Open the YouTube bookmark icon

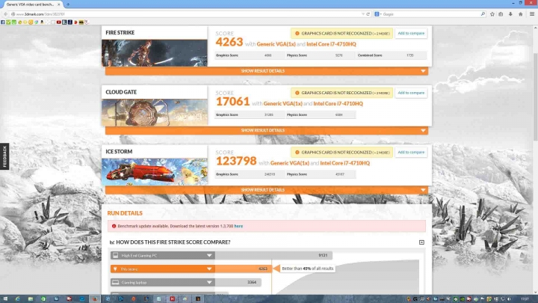click(59, 22)
